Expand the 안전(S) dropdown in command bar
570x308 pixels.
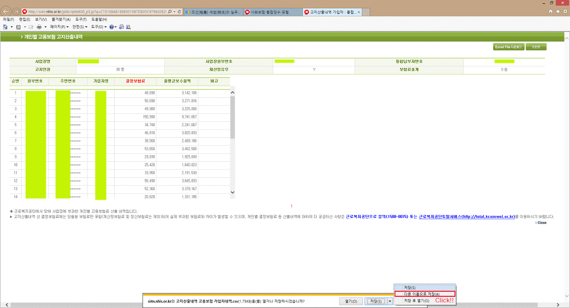[x=80, y=26]
